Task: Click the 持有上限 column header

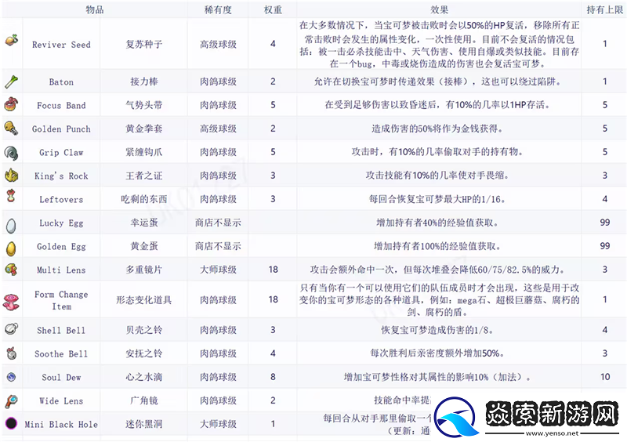Action: (x=604, y=9)
